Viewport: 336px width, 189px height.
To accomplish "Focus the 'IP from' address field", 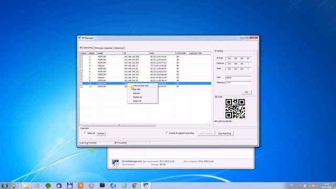I will (x=238, y=58).
